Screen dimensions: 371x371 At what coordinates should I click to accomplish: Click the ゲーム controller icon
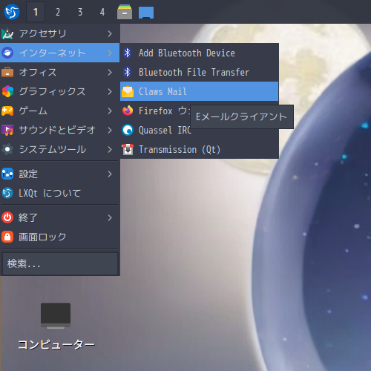pyautogui.click(x=7, y=111)
